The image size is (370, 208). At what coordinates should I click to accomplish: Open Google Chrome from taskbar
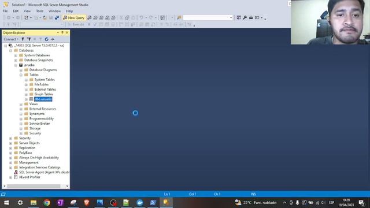coord(47,203)
